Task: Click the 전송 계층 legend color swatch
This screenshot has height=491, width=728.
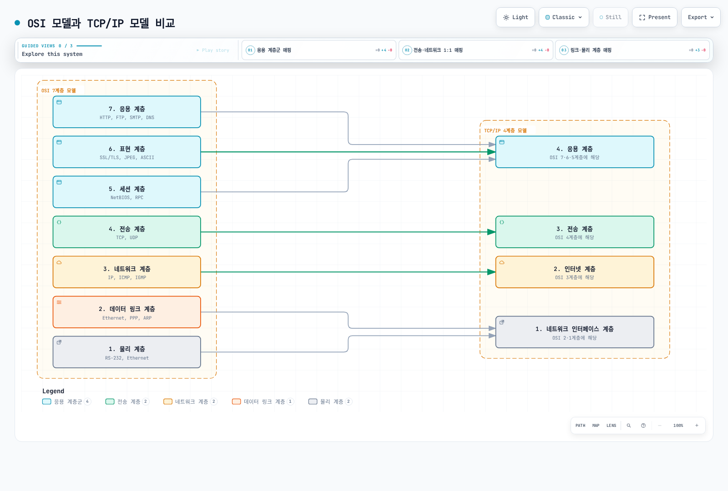Action: [x=110, y=401]
